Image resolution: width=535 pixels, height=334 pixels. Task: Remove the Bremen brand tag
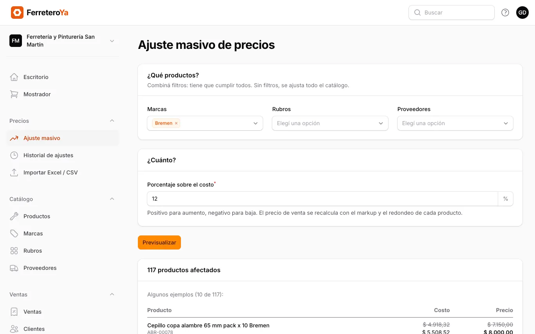click(176, 123)
